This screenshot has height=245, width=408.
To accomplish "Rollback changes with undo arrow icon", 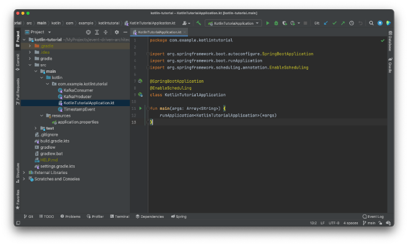I will 360,23.
